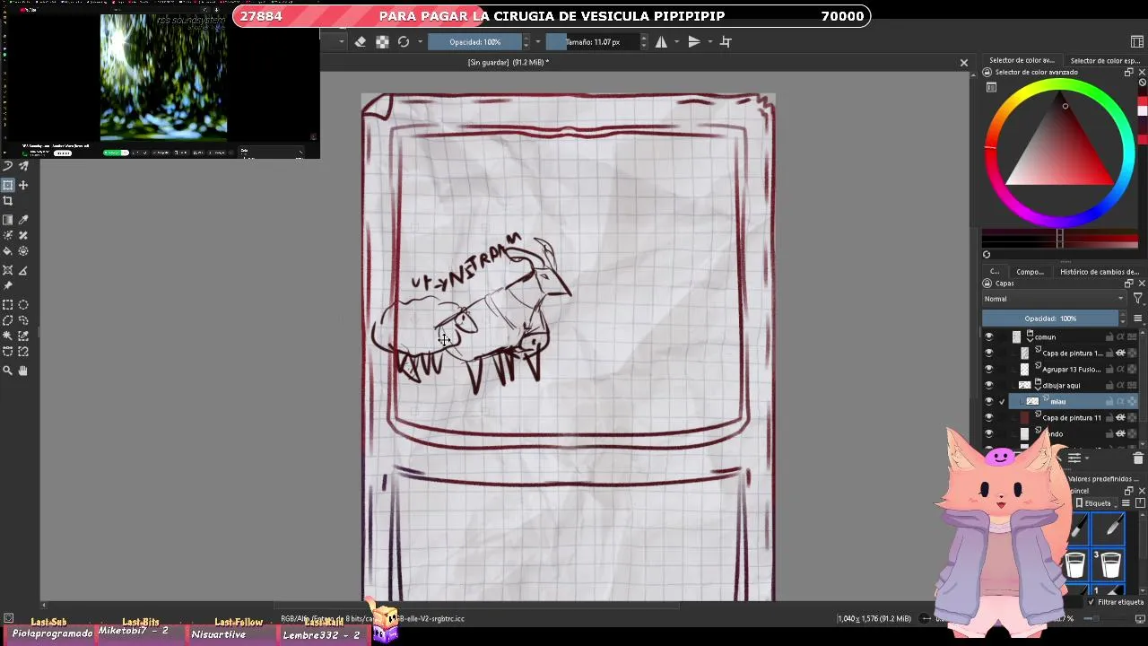Hide the miau layer
Viewport: 1148px width, 646px height.
(x=989, y=401)
